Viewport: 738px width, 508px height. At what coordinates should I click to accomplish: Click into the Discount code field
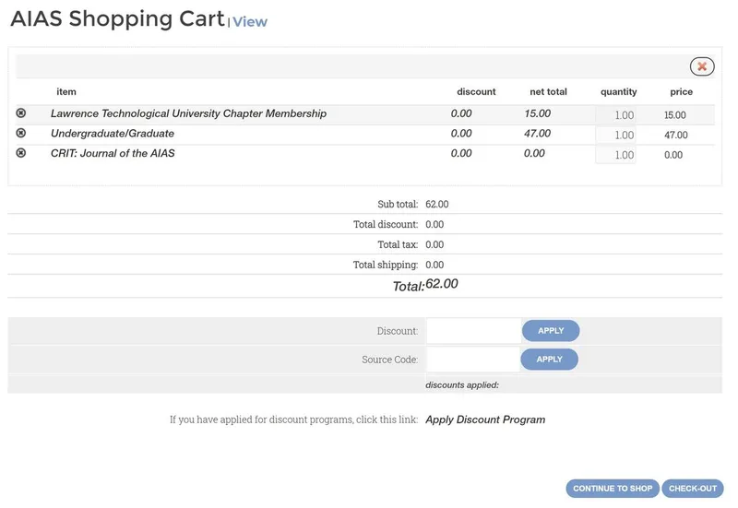click(x=473, y=331)
